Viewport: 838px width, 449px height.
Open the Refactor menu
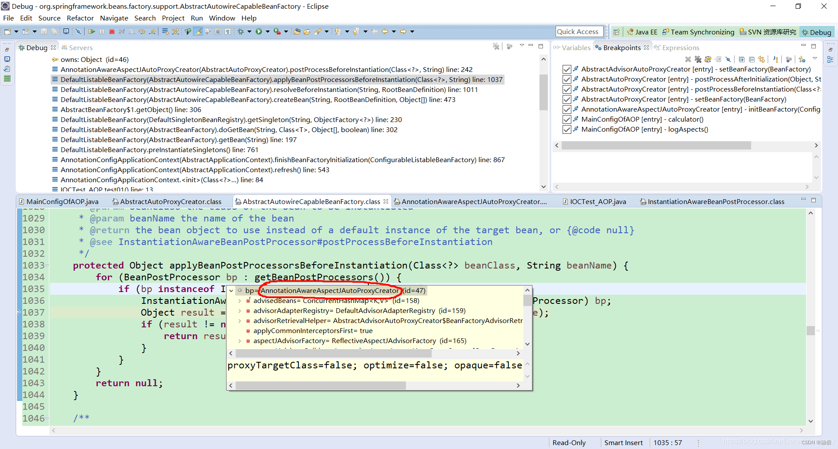(80, 18)
